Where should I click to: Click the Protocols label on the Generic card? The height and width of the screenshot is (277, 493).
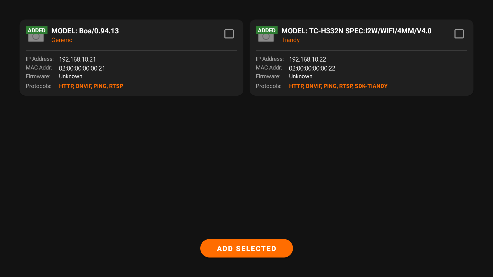click(39, 86)
